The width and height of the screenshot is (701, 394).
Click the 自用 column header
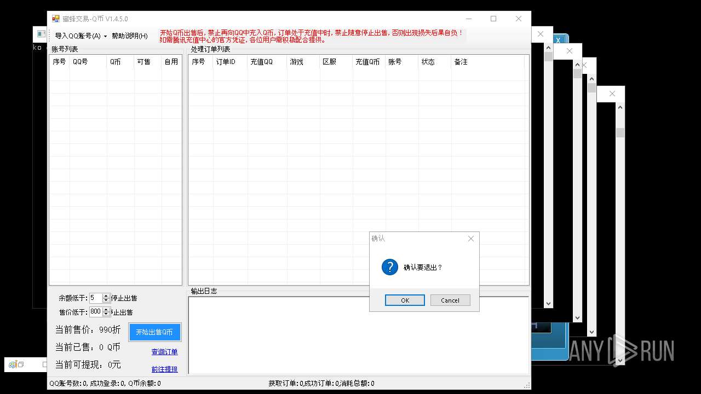(x=171, y=62)
